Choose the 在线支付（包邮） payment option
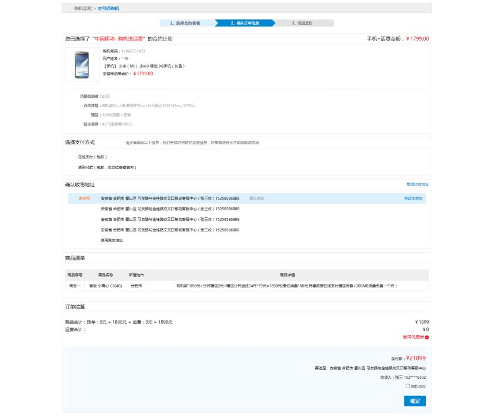This screenshot has height=417, width=494. coord(92,157)
